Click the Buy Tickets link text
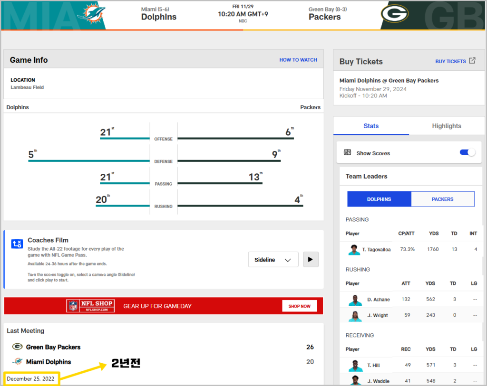Viewport: 487px width, 386px height. pos(450,61)
